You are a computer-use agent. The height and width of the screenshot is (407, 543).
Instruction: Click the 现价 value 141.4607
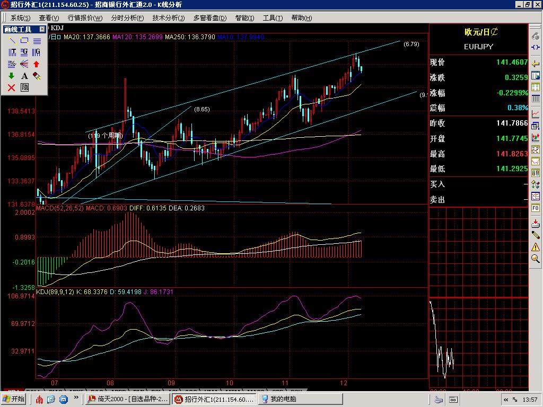tap(512, 63)
